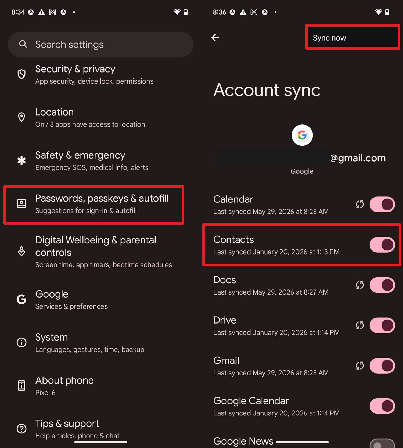Tap the Google G settings icon

point(21,299)
